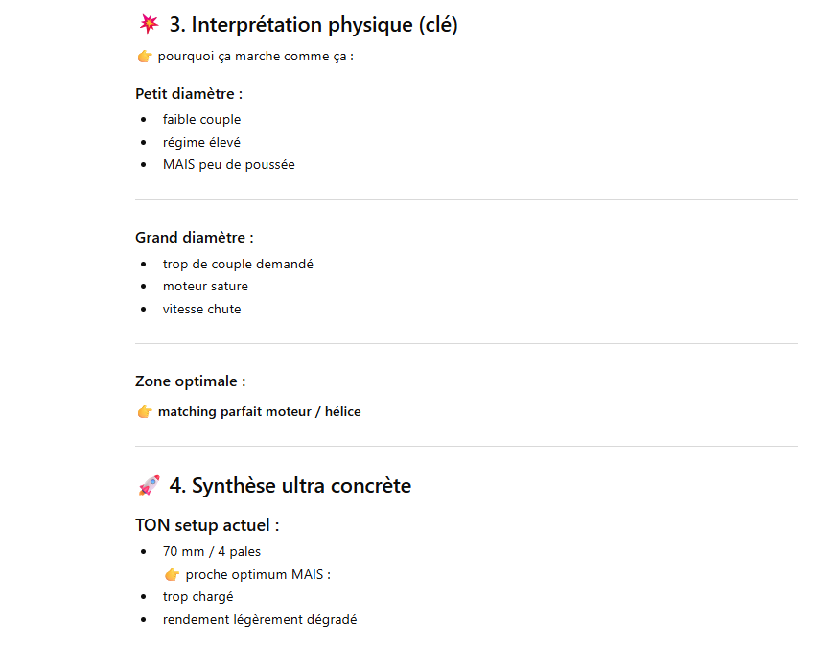Click the "TON setup actuel :" subheading
The image size is (836, 647).
coord(207,525)
